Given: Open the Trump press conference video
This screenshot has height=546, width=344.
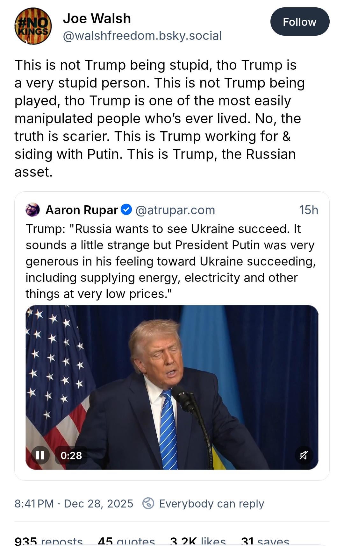Looking at the screenshot, I should click(172, 382).
